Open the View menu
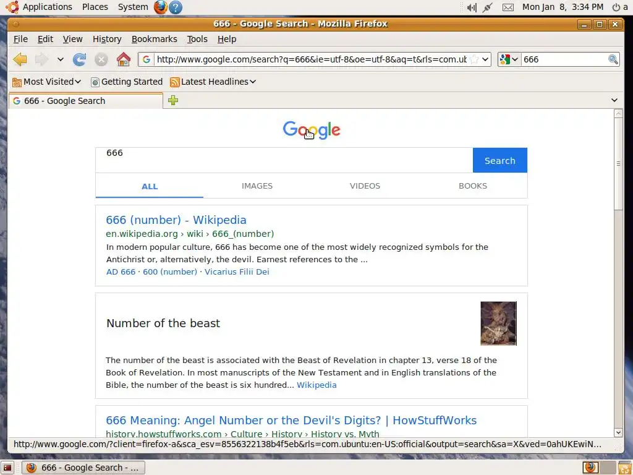Viewport: 633px width, 475px height. click(x=73, y=39)
